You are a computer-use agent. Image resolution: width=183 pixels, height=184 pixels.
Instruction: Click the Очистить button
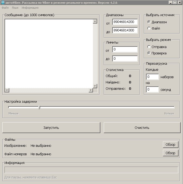(x=142, y=128)
